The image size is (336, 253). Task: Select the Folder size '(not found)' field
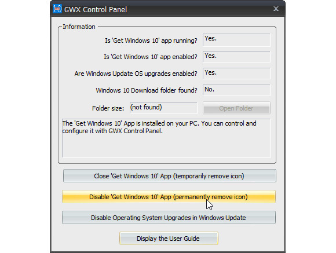[x=163, y=108]
